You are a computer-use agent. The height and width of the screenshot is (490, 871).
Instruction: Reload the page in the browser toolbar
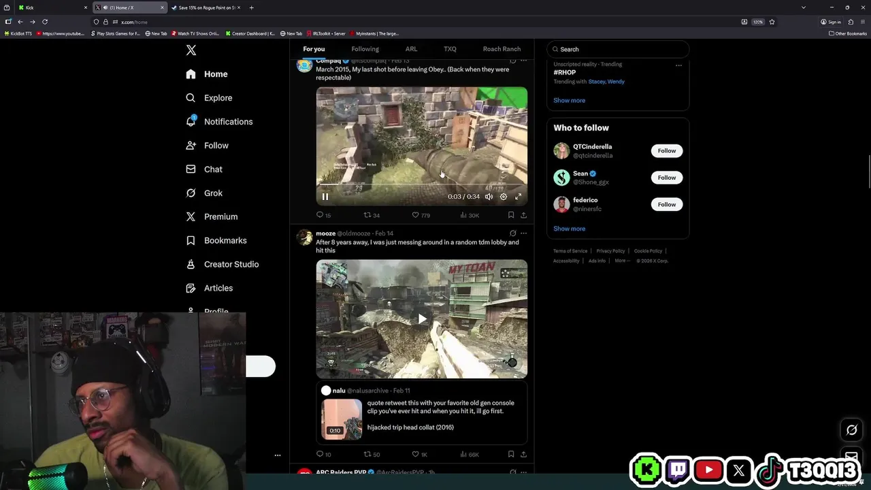tap(45, 22)
